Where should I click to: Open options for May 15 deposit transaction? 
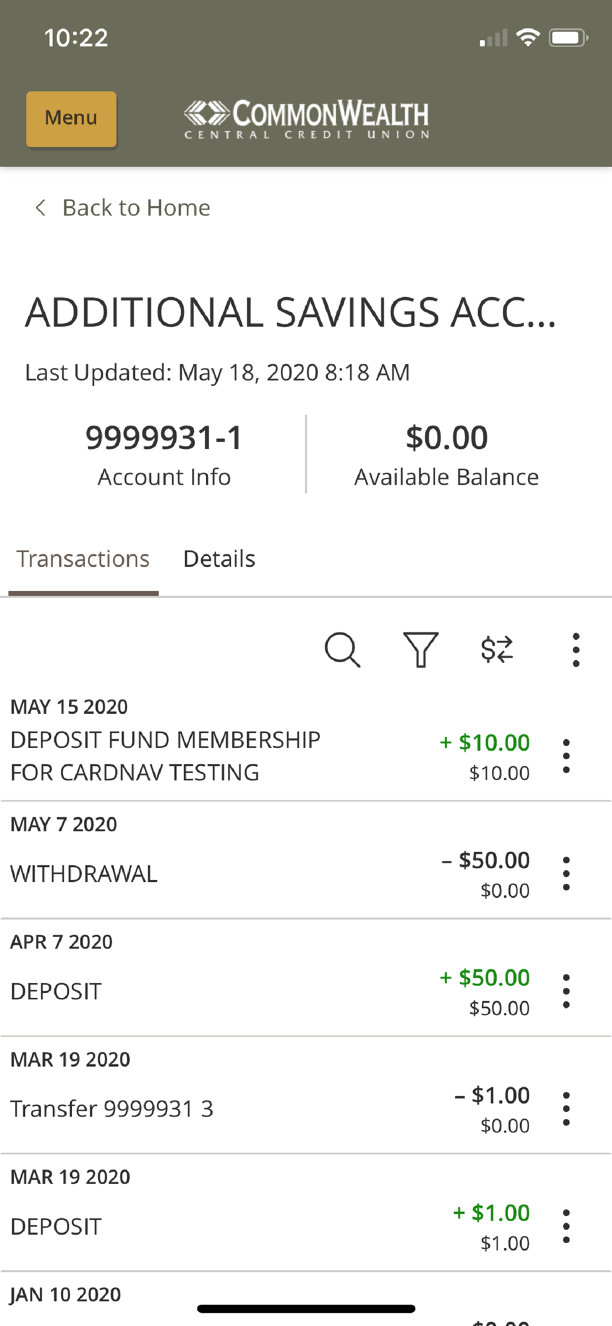tap(566, 756)
